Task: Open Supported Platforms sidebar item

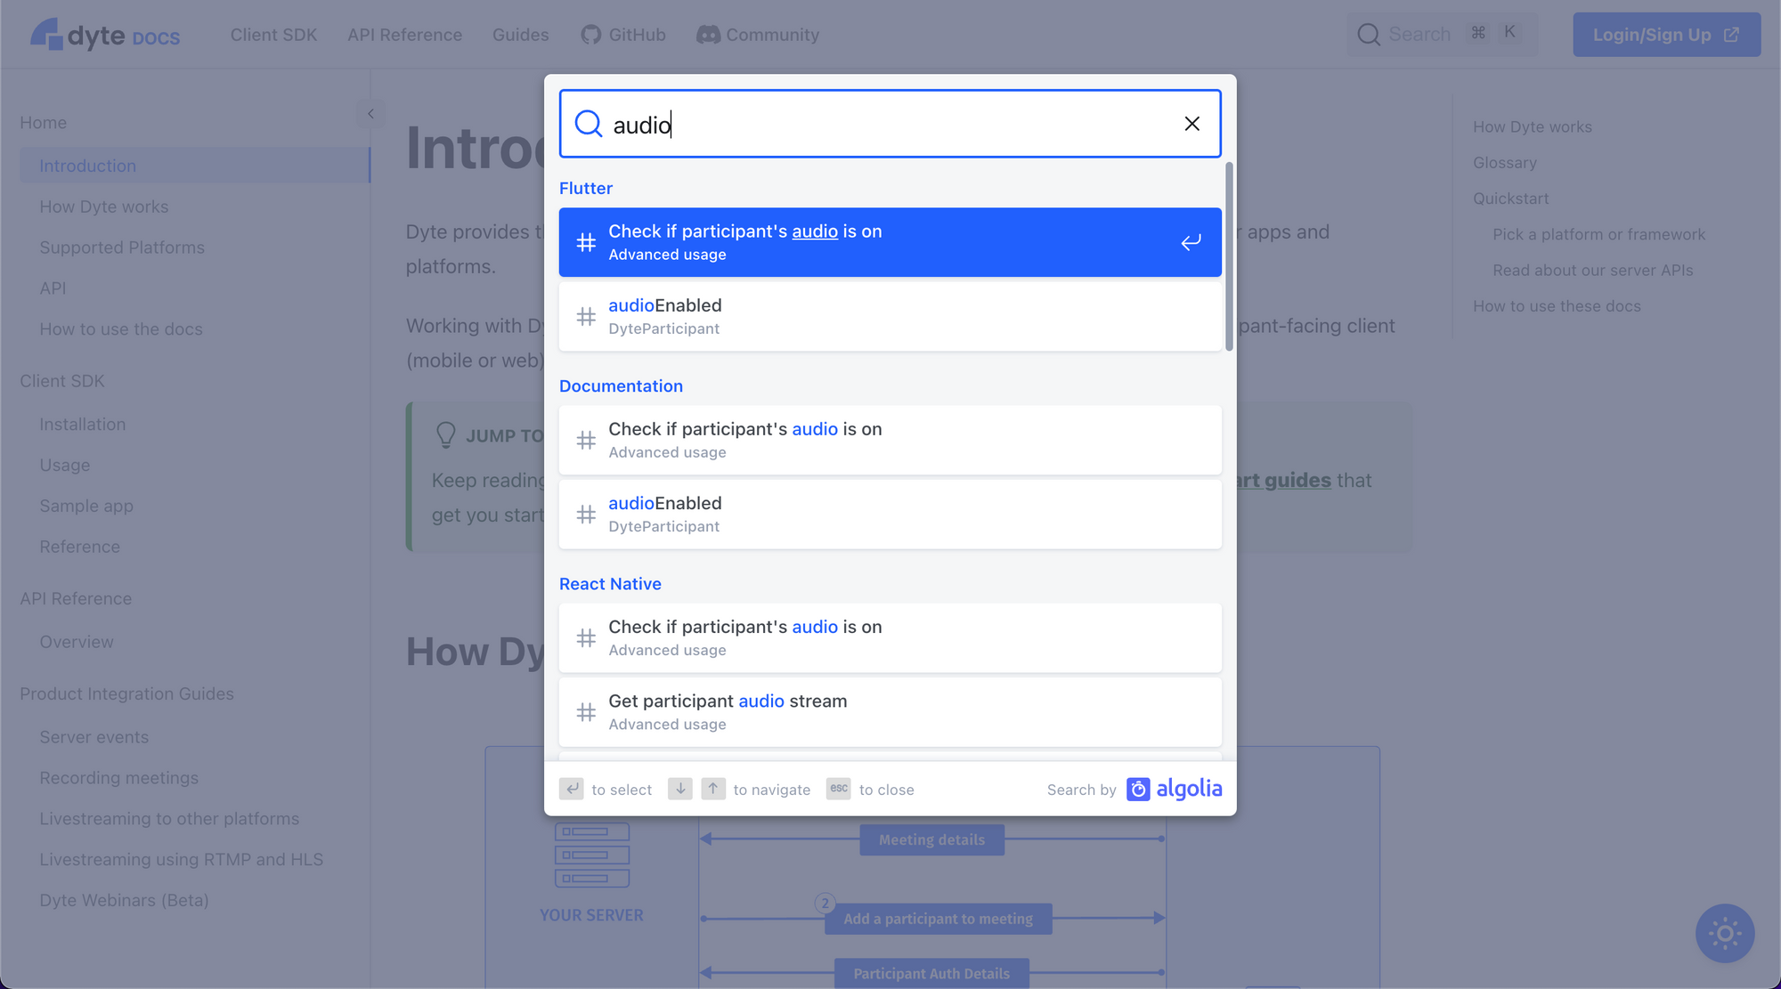Action: (122, 247)
